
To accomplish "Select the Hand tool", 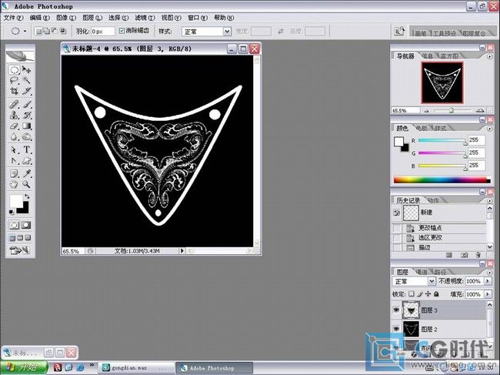I will point(14,184).
